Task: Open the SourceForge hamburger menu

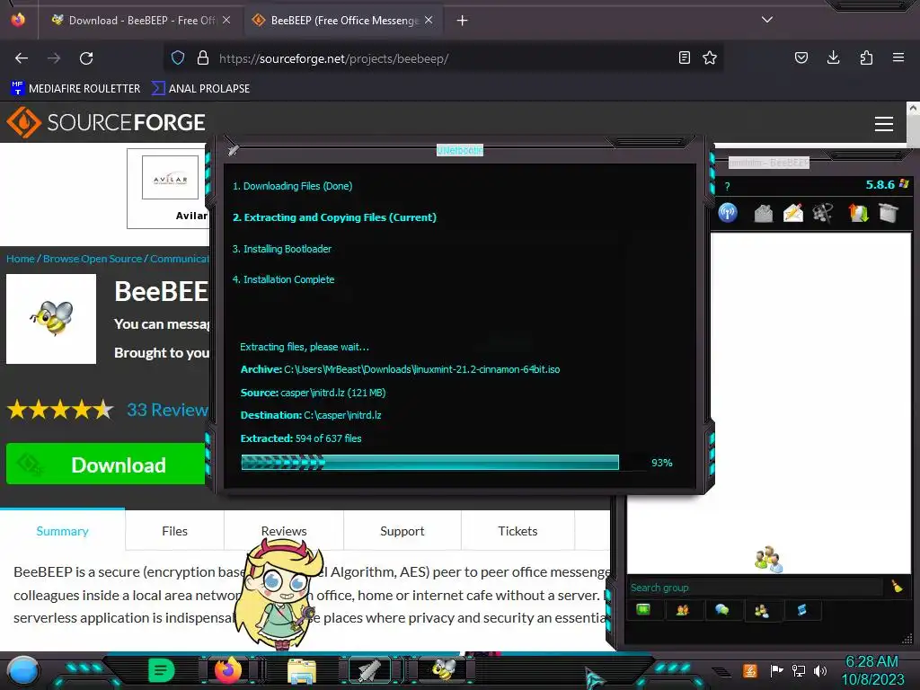Action: tap(884, 124)
